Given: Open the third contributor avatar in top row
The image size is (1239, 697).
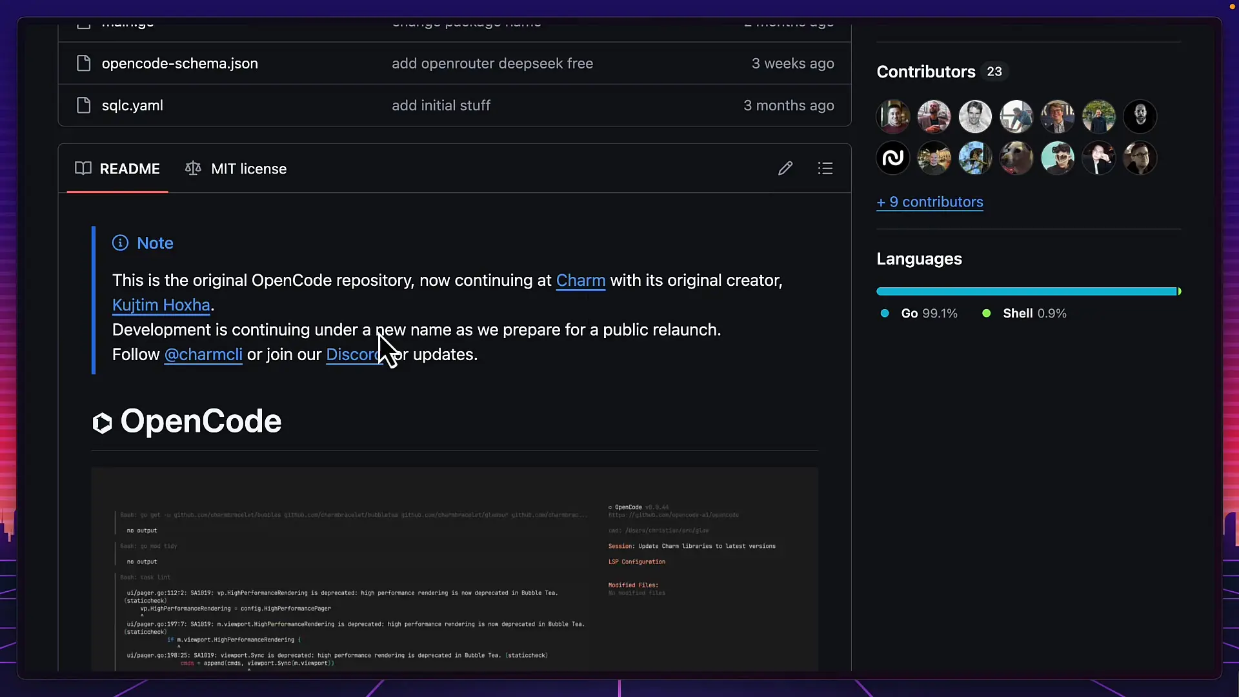Looking at the screenshot, I should pos(975,117).
